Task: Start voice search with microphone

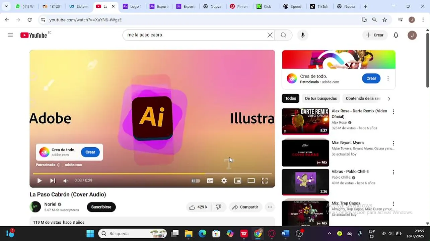Action: (303, 35)
